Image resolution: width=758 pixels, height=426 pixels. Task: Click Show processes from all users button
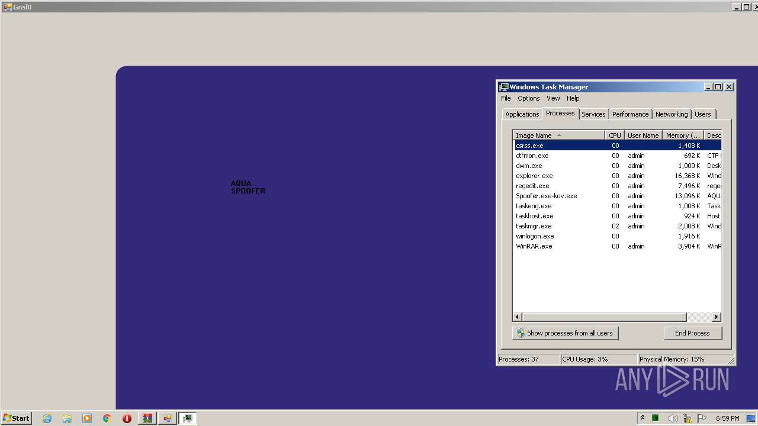coord(565,333)
